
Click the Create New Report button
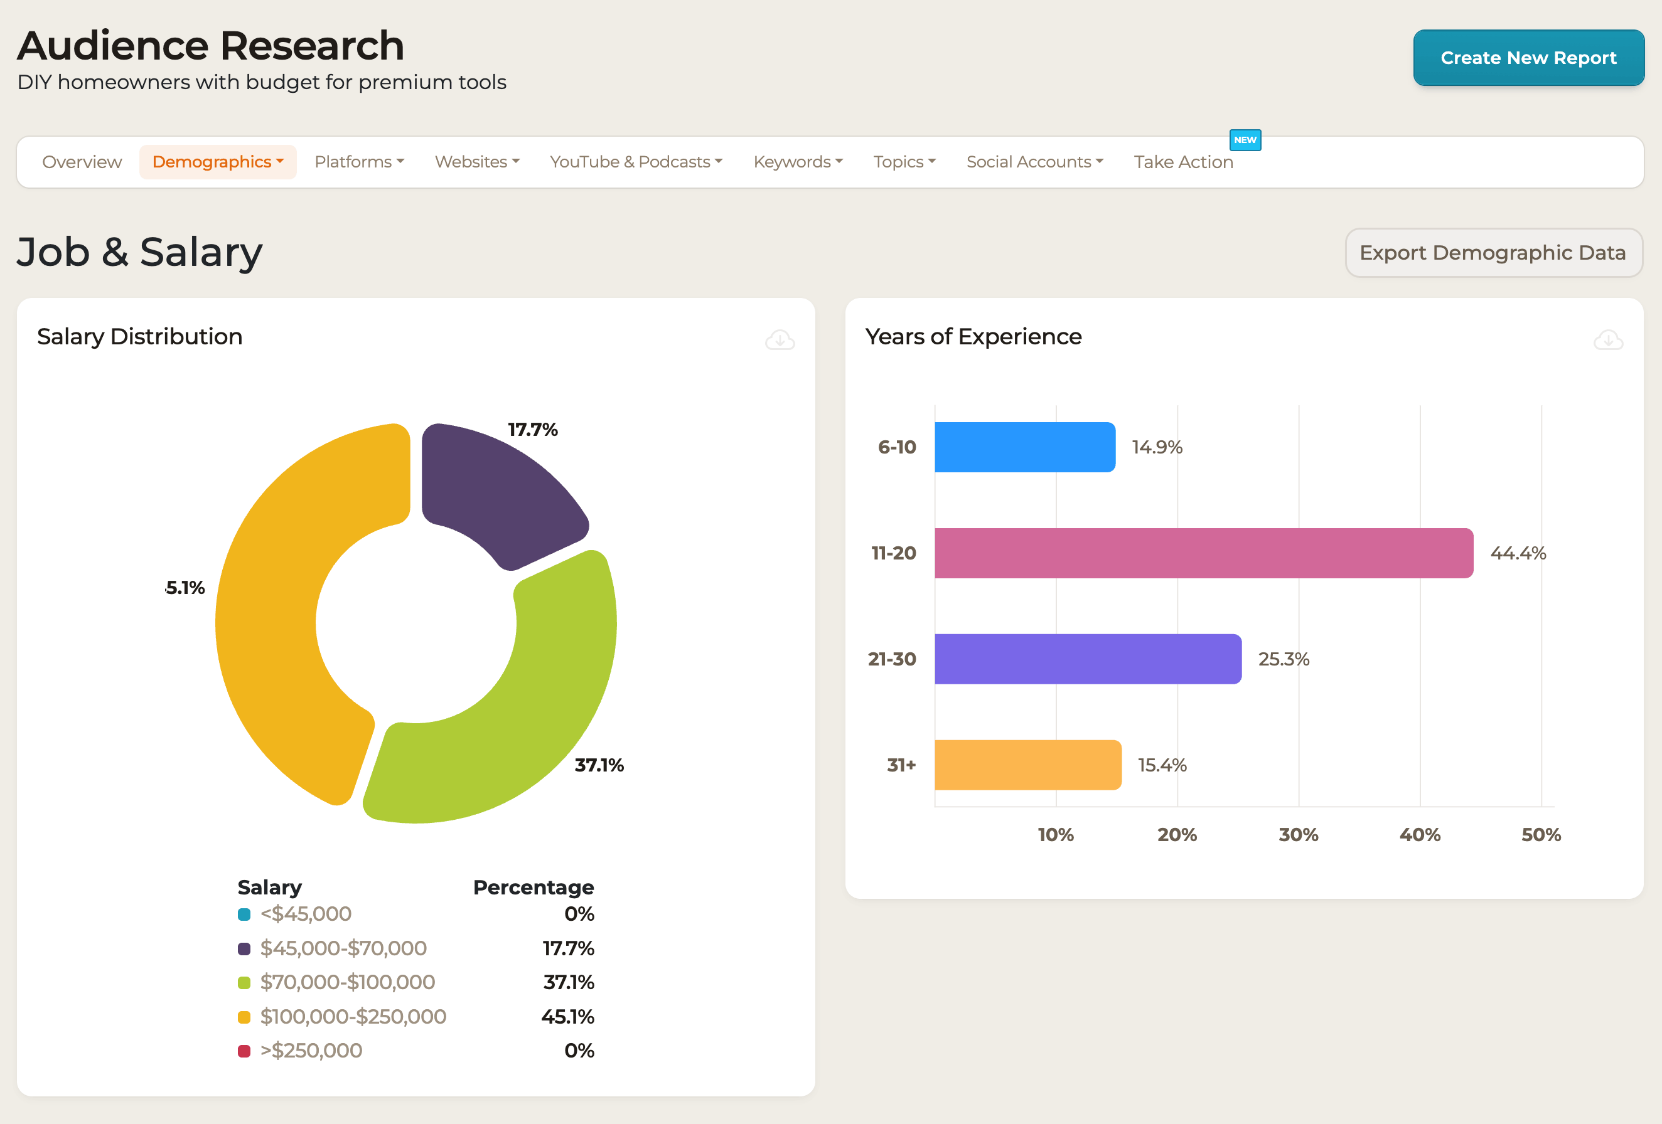click(x=1528, y=58)
